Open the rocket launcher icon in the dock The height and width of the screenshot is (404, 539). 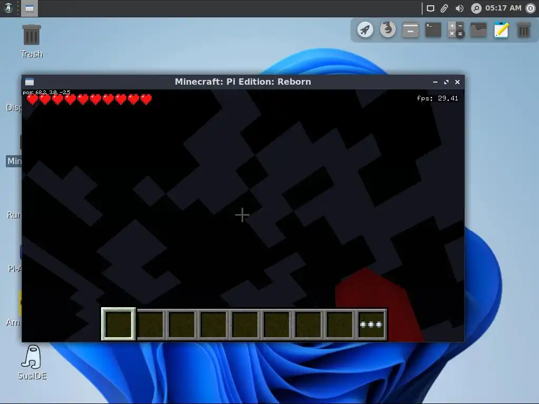tap(365, 30)
